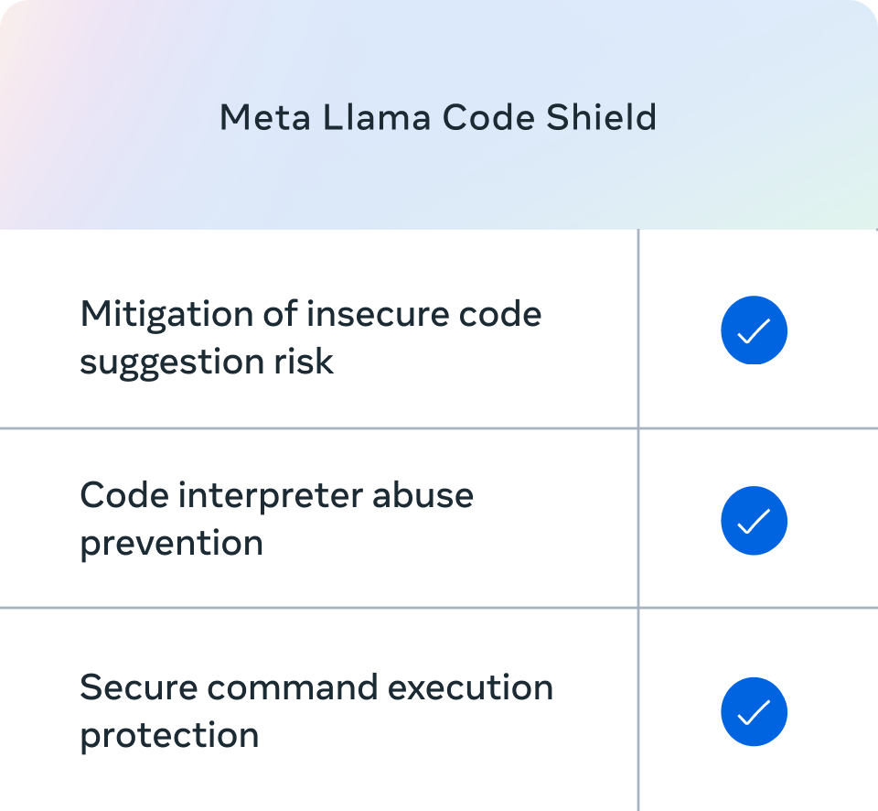Click the word Shield in the title
878x811 pixels.
click(608, 117)
